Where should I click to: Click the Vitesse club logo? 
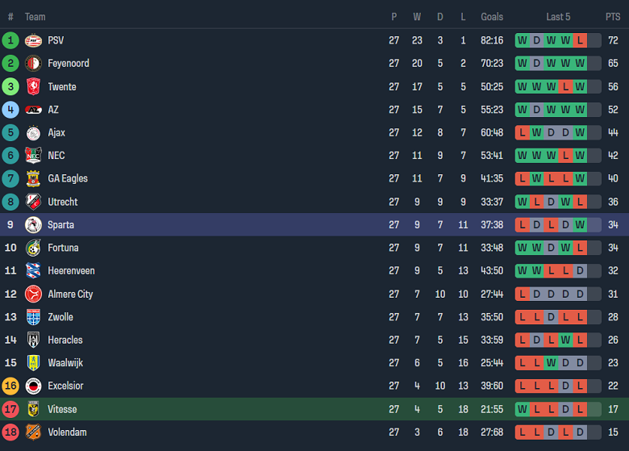point(33,409)
